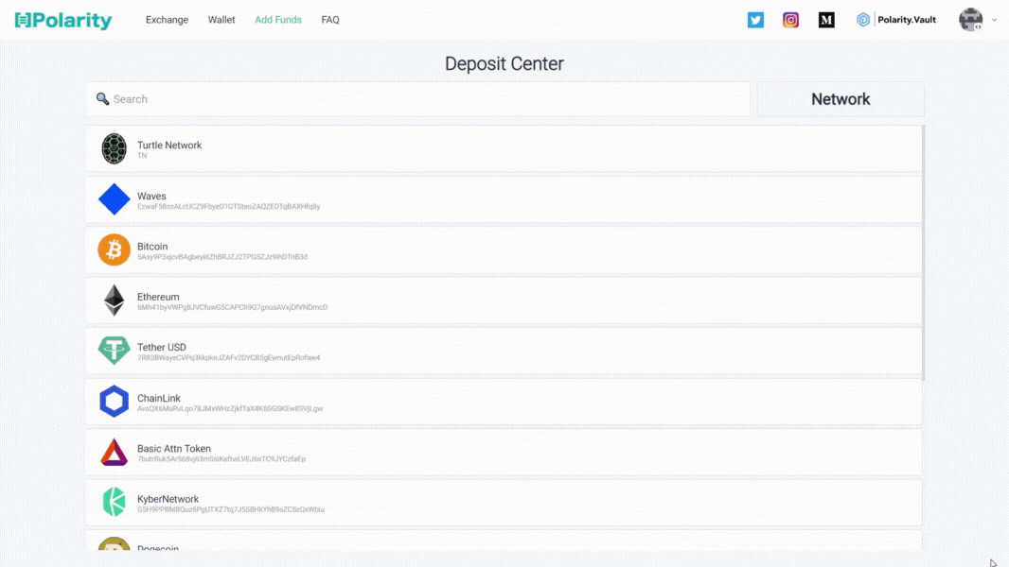Click the Ethereum asset ID string

pyautogui.click(x=232, y=307)
